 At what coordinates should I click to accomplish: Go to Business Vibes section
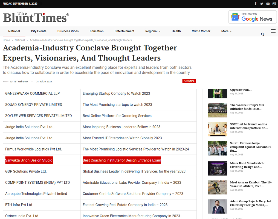click(68, 31)
